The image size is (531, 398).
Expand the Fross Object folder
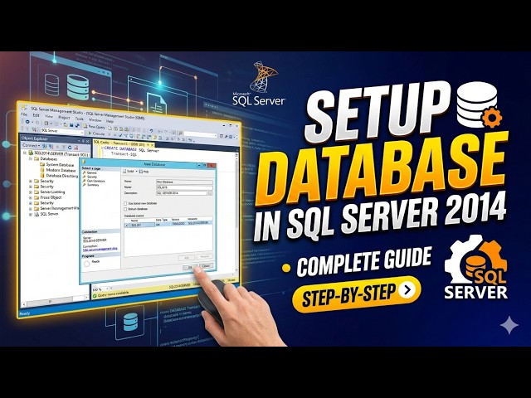(x=31, y=197)
